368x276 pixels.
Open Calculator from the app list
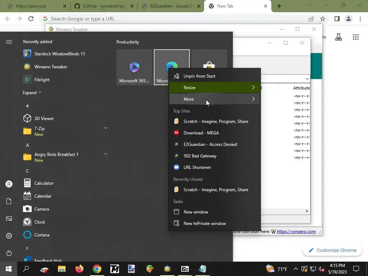pyautogui.click(x=38, y=183)
